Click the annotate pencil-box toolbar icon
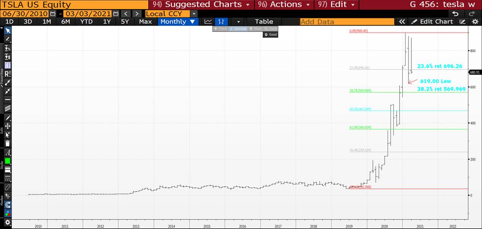Image resolution: width=482 pixels, height=229 pixels. (x=462, y=22)
